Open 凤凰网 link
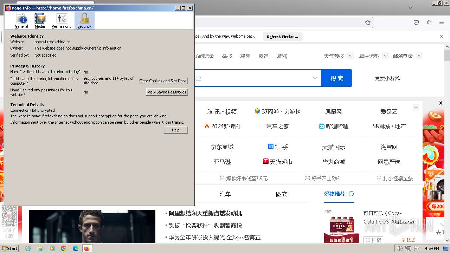 pos(334,112)
